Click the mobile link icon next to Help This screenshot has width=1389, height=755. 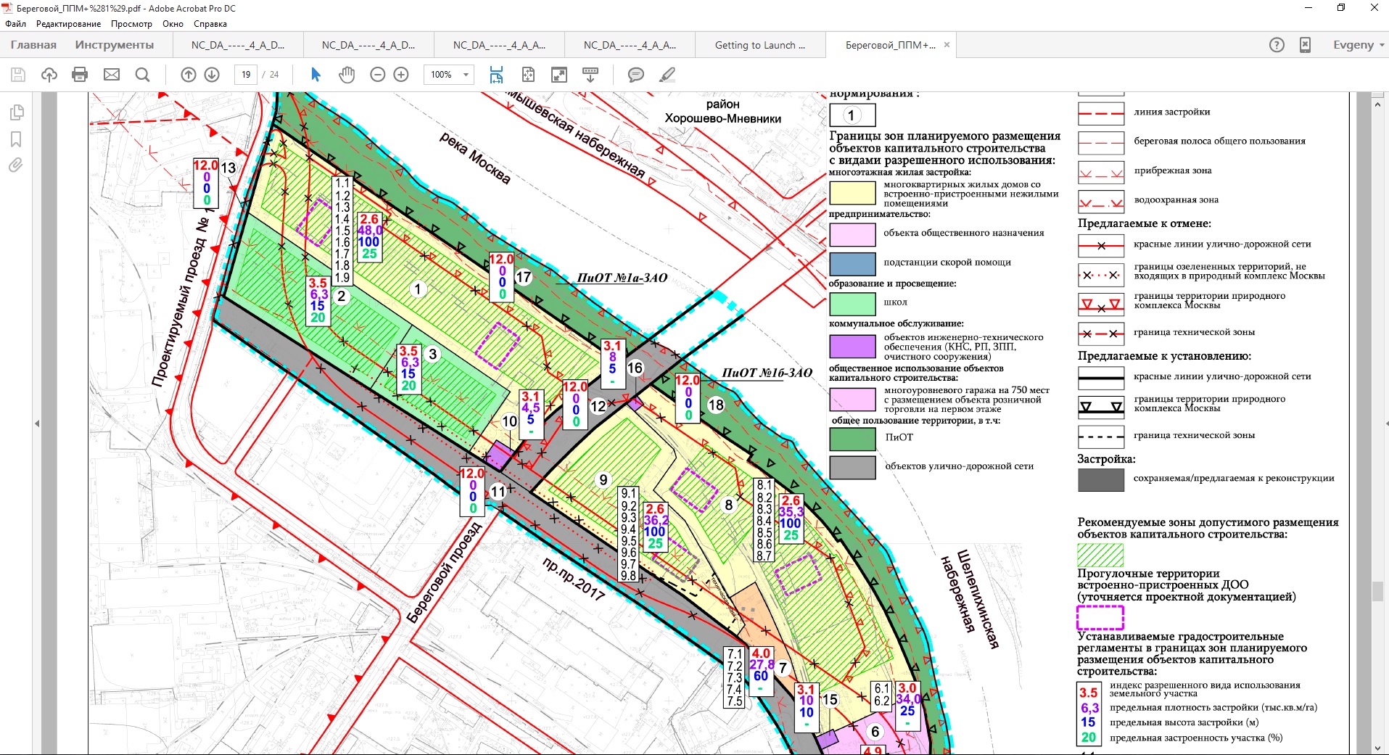pos(1305,45)
